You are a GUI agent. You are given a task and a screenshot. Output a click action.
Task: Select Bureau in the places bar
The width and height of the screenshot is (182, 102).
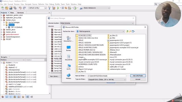[x=69, y=48]
